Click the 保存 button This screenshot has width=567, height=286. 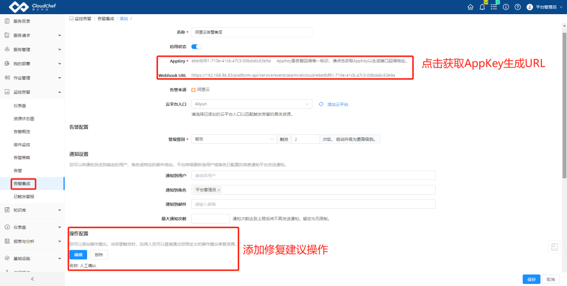(x=531, y=279)
